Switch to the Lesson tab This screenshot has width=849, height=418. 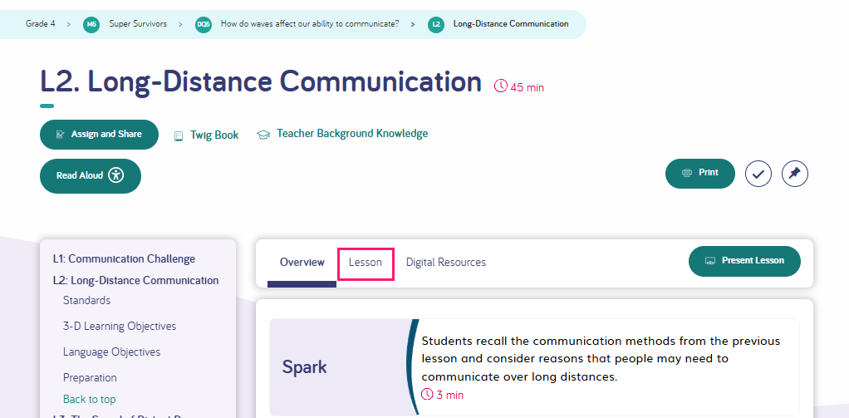point(366,263)
